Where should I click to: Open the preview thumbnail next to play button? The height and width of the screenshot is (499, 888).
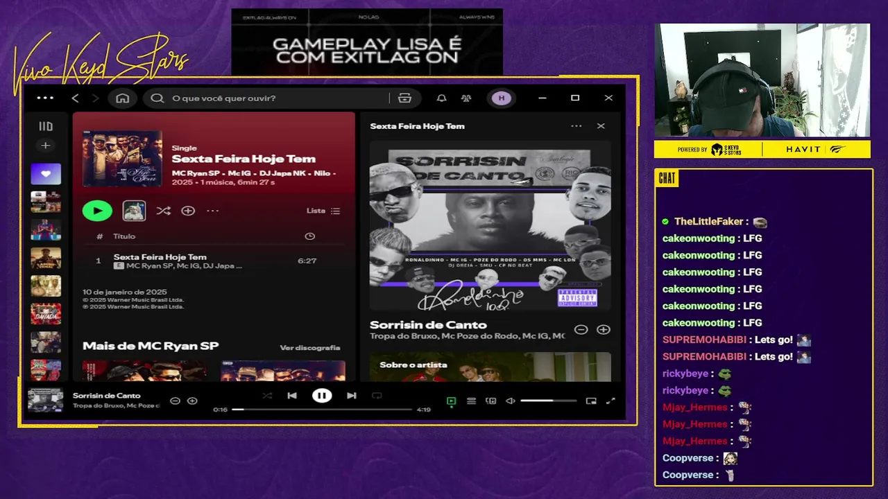point(134,211)
